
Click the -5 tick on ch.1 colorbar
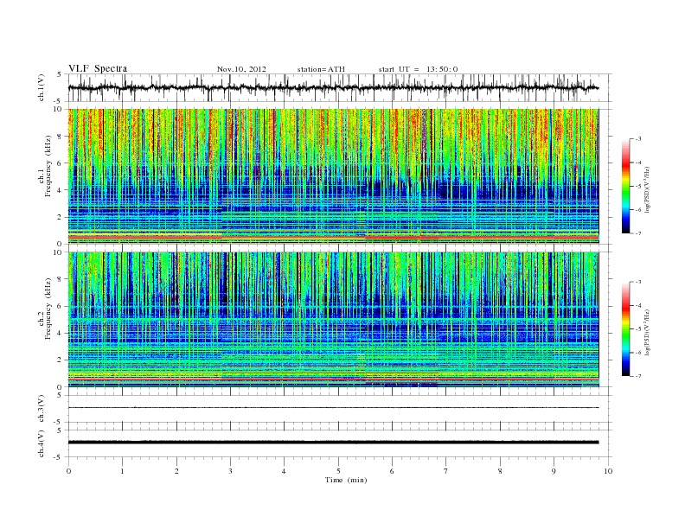[637, 186]
